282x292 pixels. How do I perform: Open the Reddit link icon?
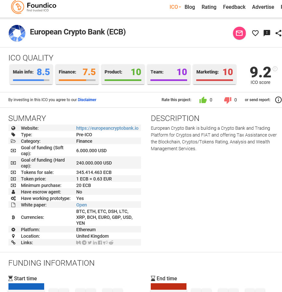111,243
